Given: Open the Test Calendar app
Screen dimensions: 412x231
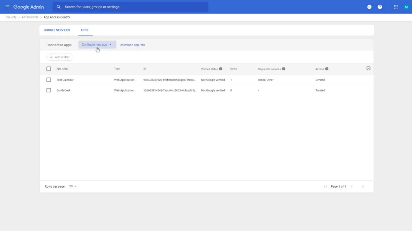Looking at the screenshot, I should coord(65,80).
